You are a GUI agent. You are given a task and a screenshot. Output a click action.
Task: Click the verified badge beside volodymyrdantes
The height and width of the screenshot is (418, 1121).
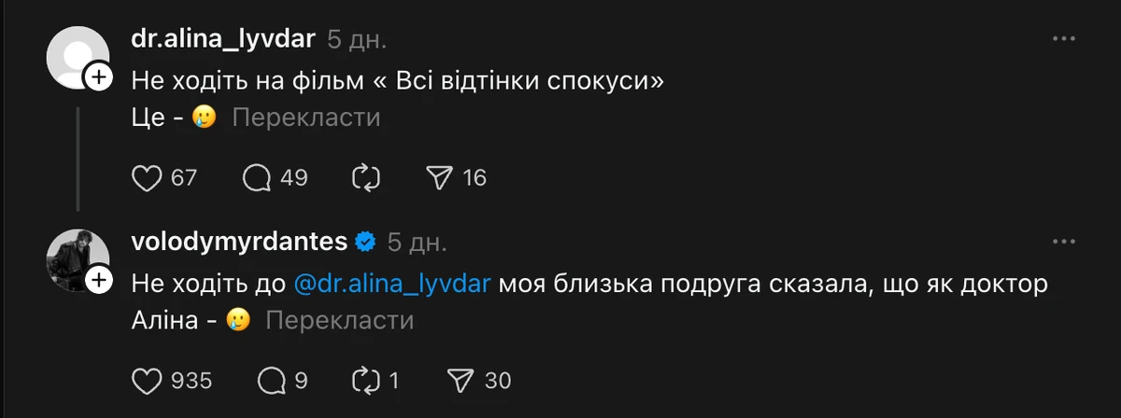click(365, 243)
